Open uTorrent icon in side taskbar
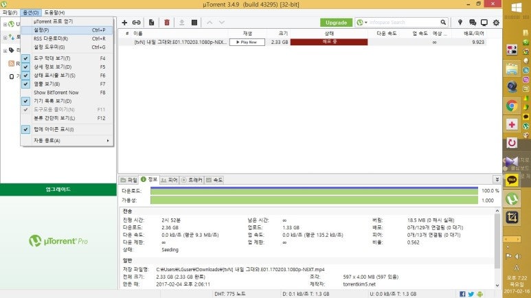 point(512,198)
